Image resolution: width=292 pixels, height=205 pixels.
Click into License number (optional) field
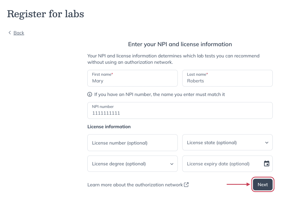pos(132,143)
